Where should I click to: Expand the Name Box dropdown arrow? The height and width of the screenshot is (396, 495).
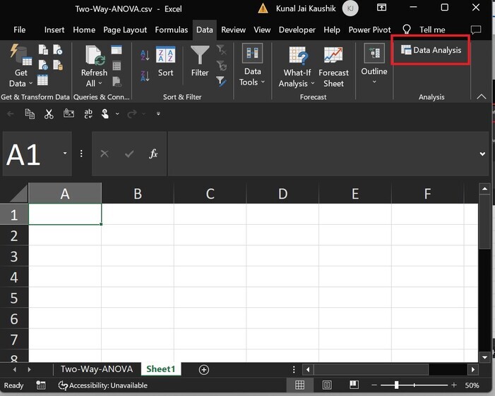click(65, 154)
